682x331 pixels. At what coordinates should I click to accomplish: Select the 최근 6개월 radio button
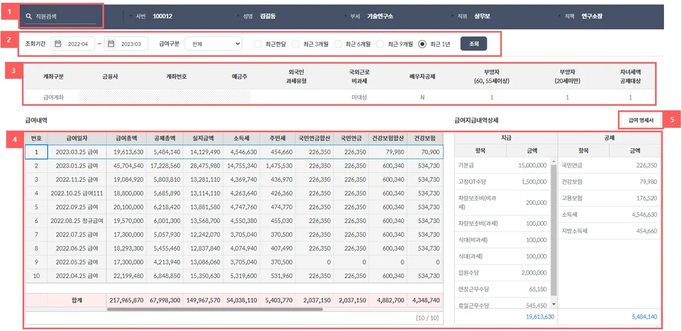[338, 44]
